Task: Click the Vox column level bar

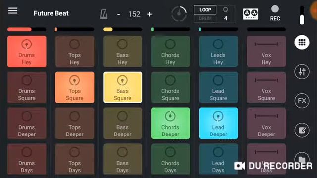Action: (266, 29)
